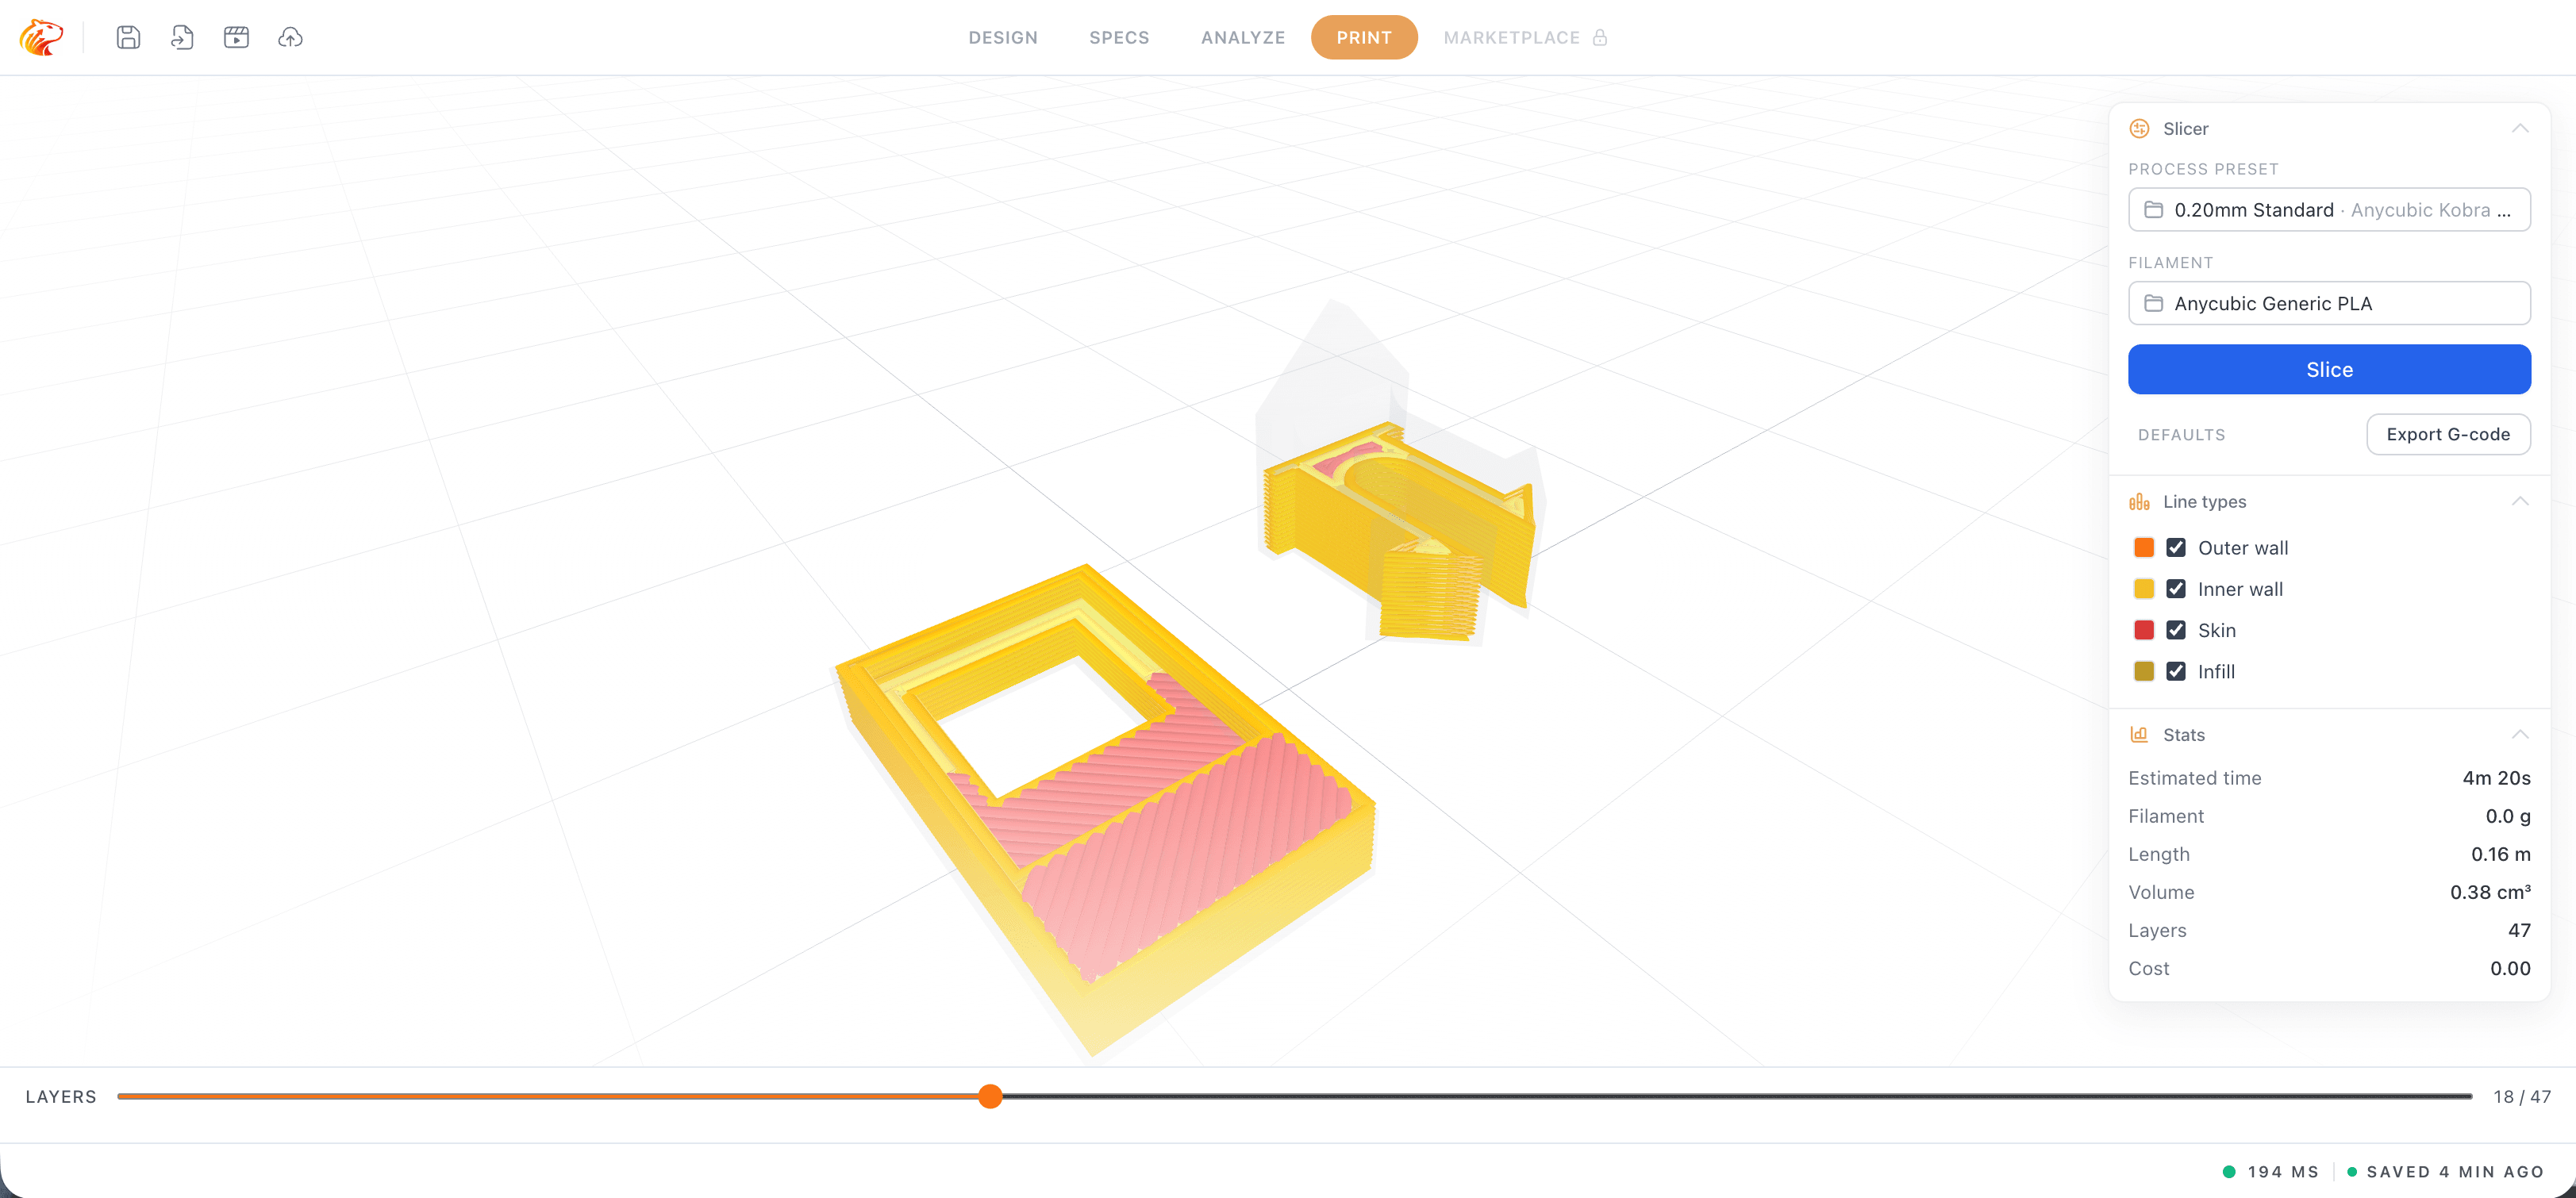Toggle the Infill line type checkbox
This screenshot has width=2576, height=1198.
pyautogui.click(x=2176, y=671)
